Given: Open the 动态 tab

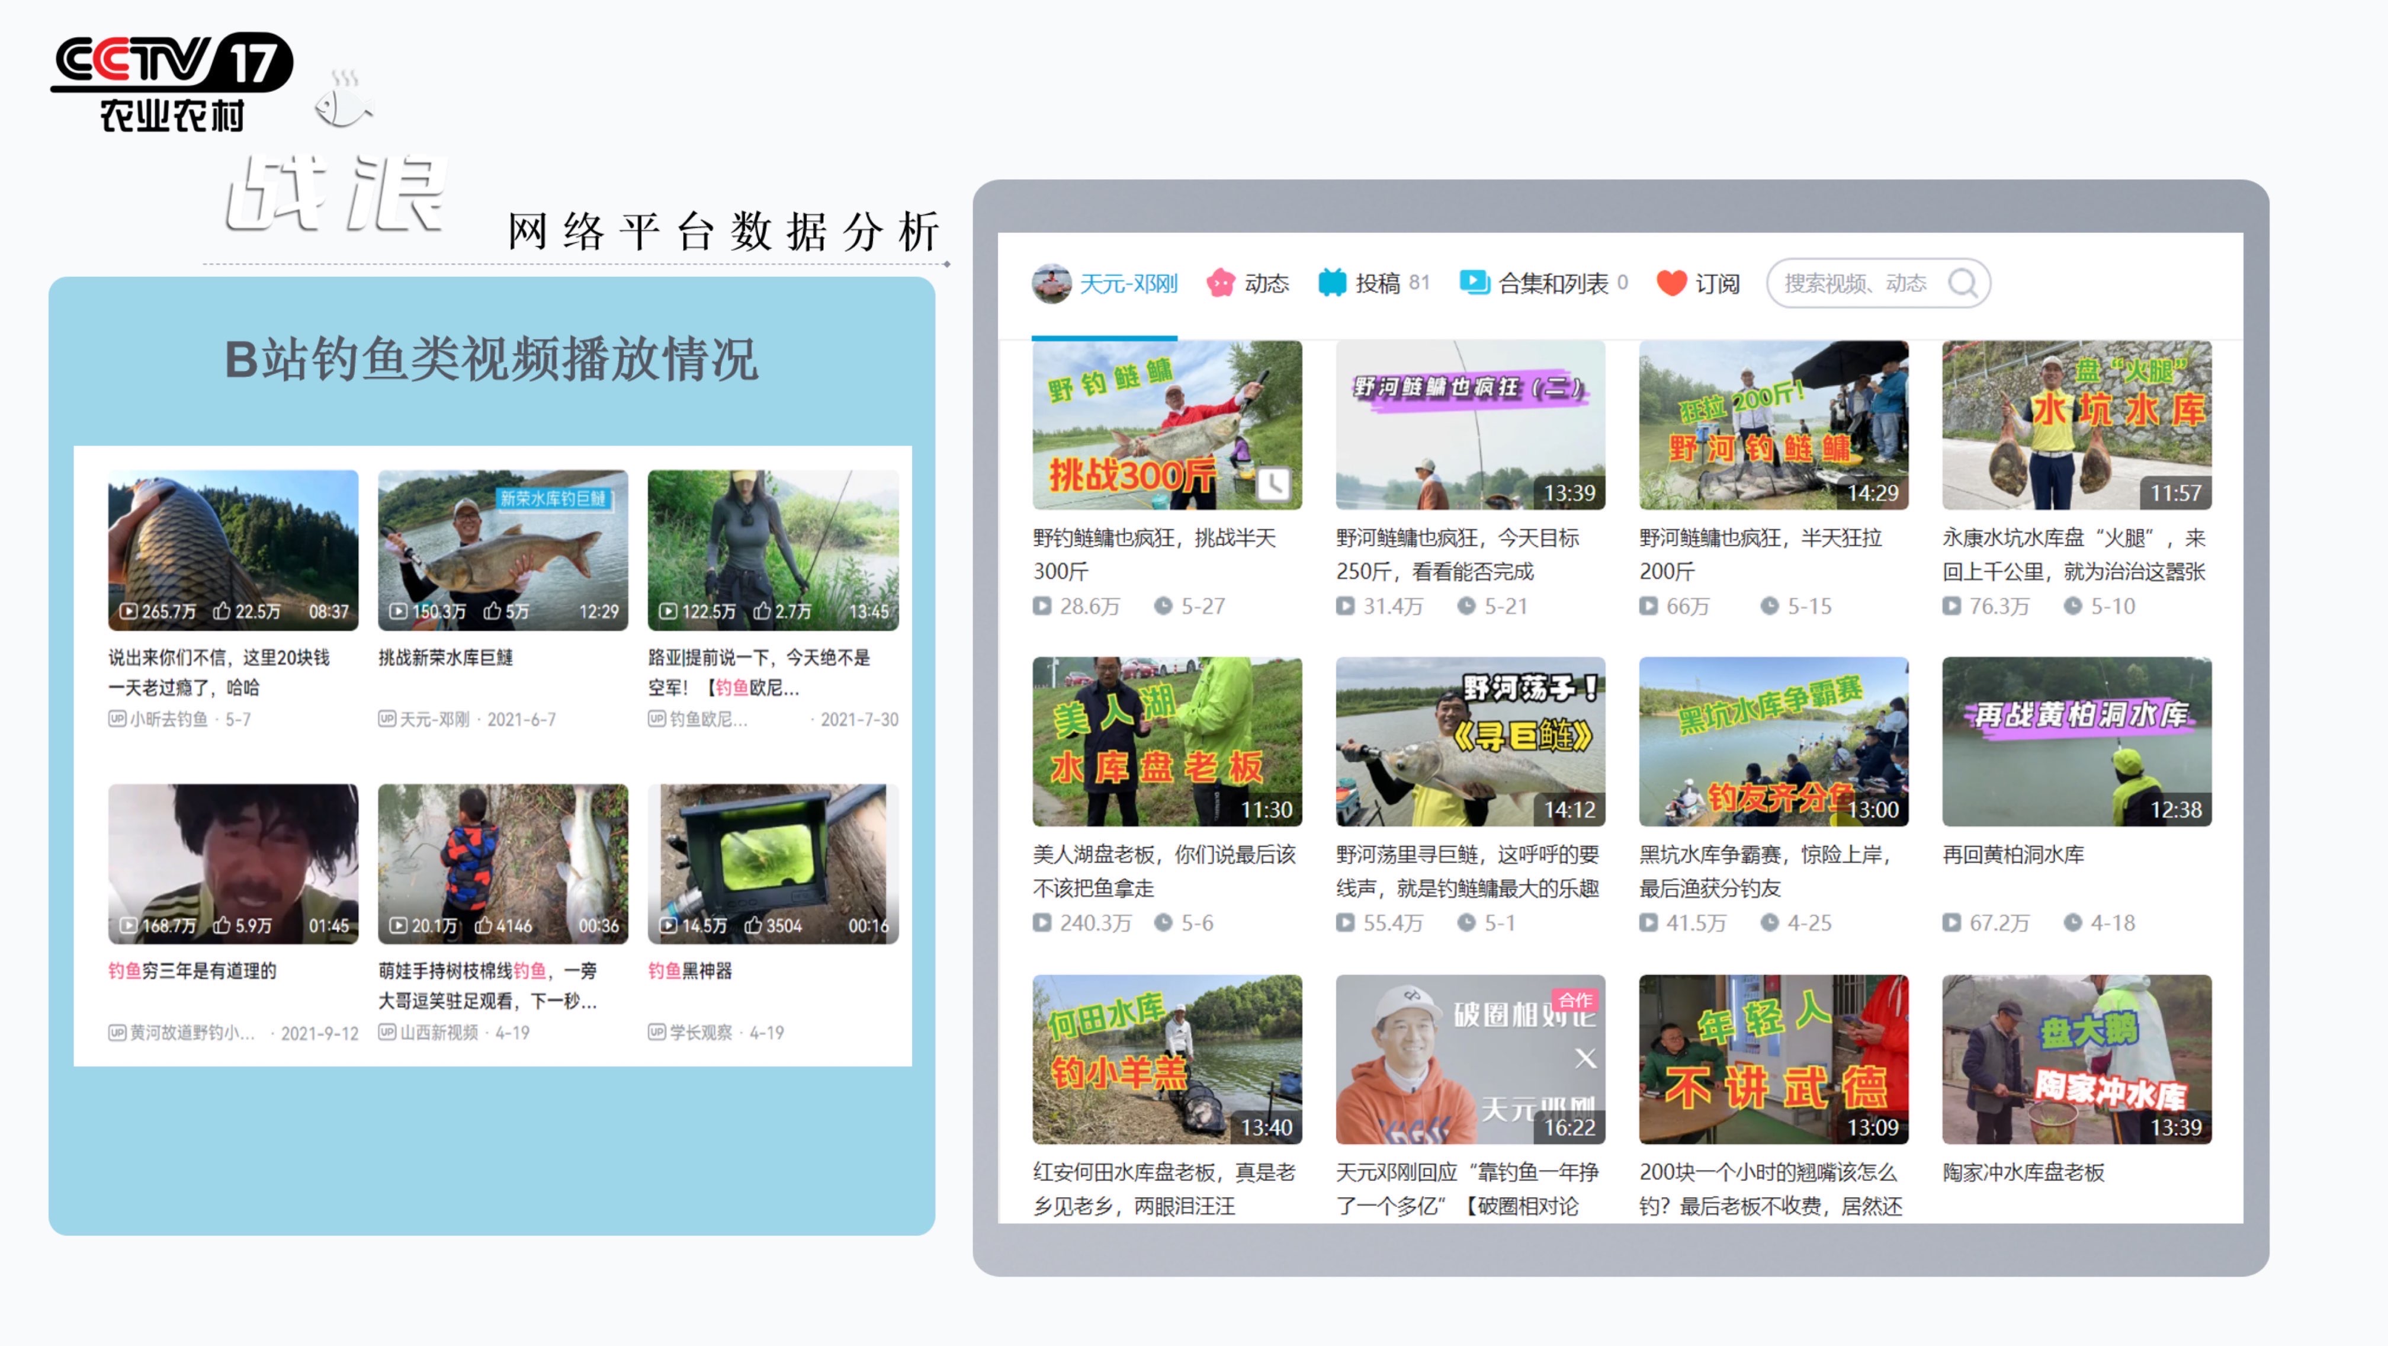Looking at the screenshot, I should (x=1266, y=283).
